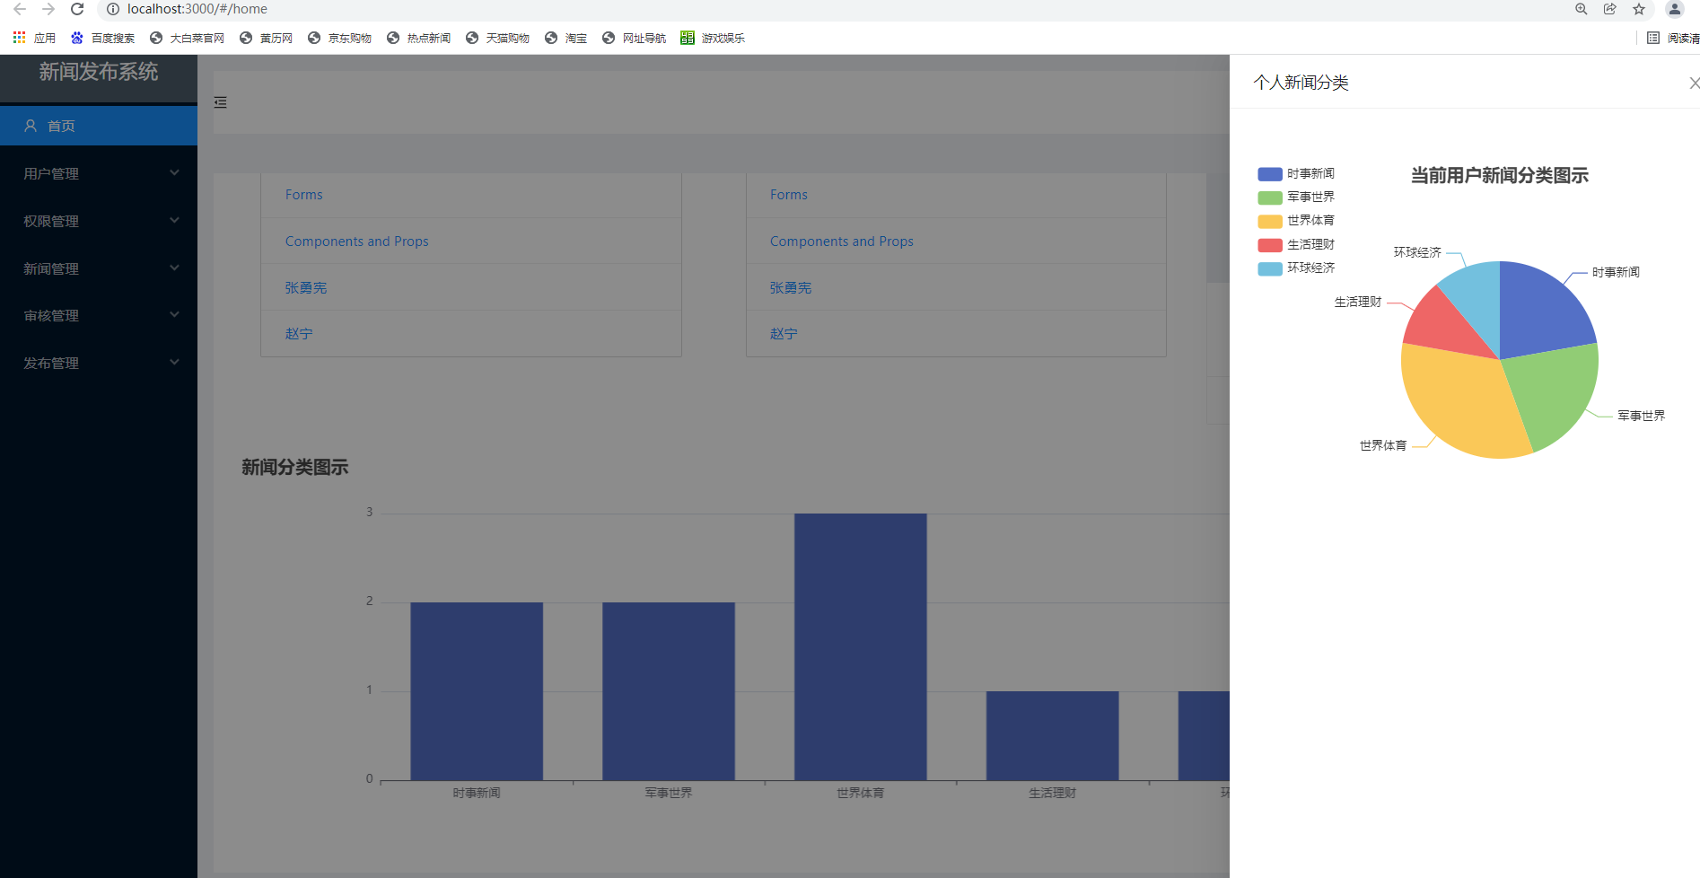The image size is (1700, 878).
Task: Open the 天猫购物 bookmark
Action: [497, 38]
